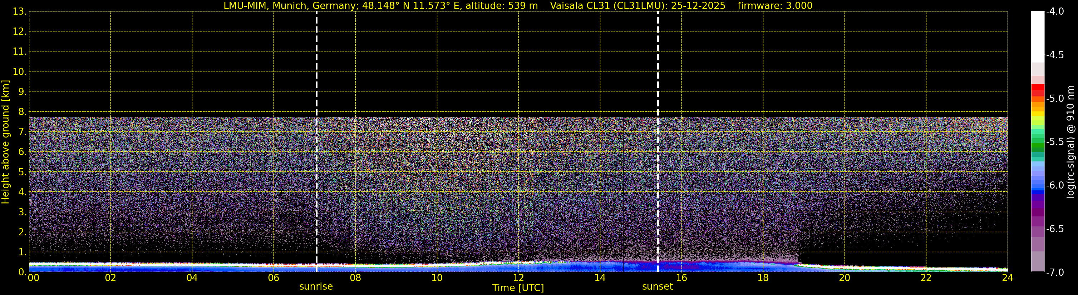Pick the green band in the colorbar
1078x295 pixels.
(1037, 146)
